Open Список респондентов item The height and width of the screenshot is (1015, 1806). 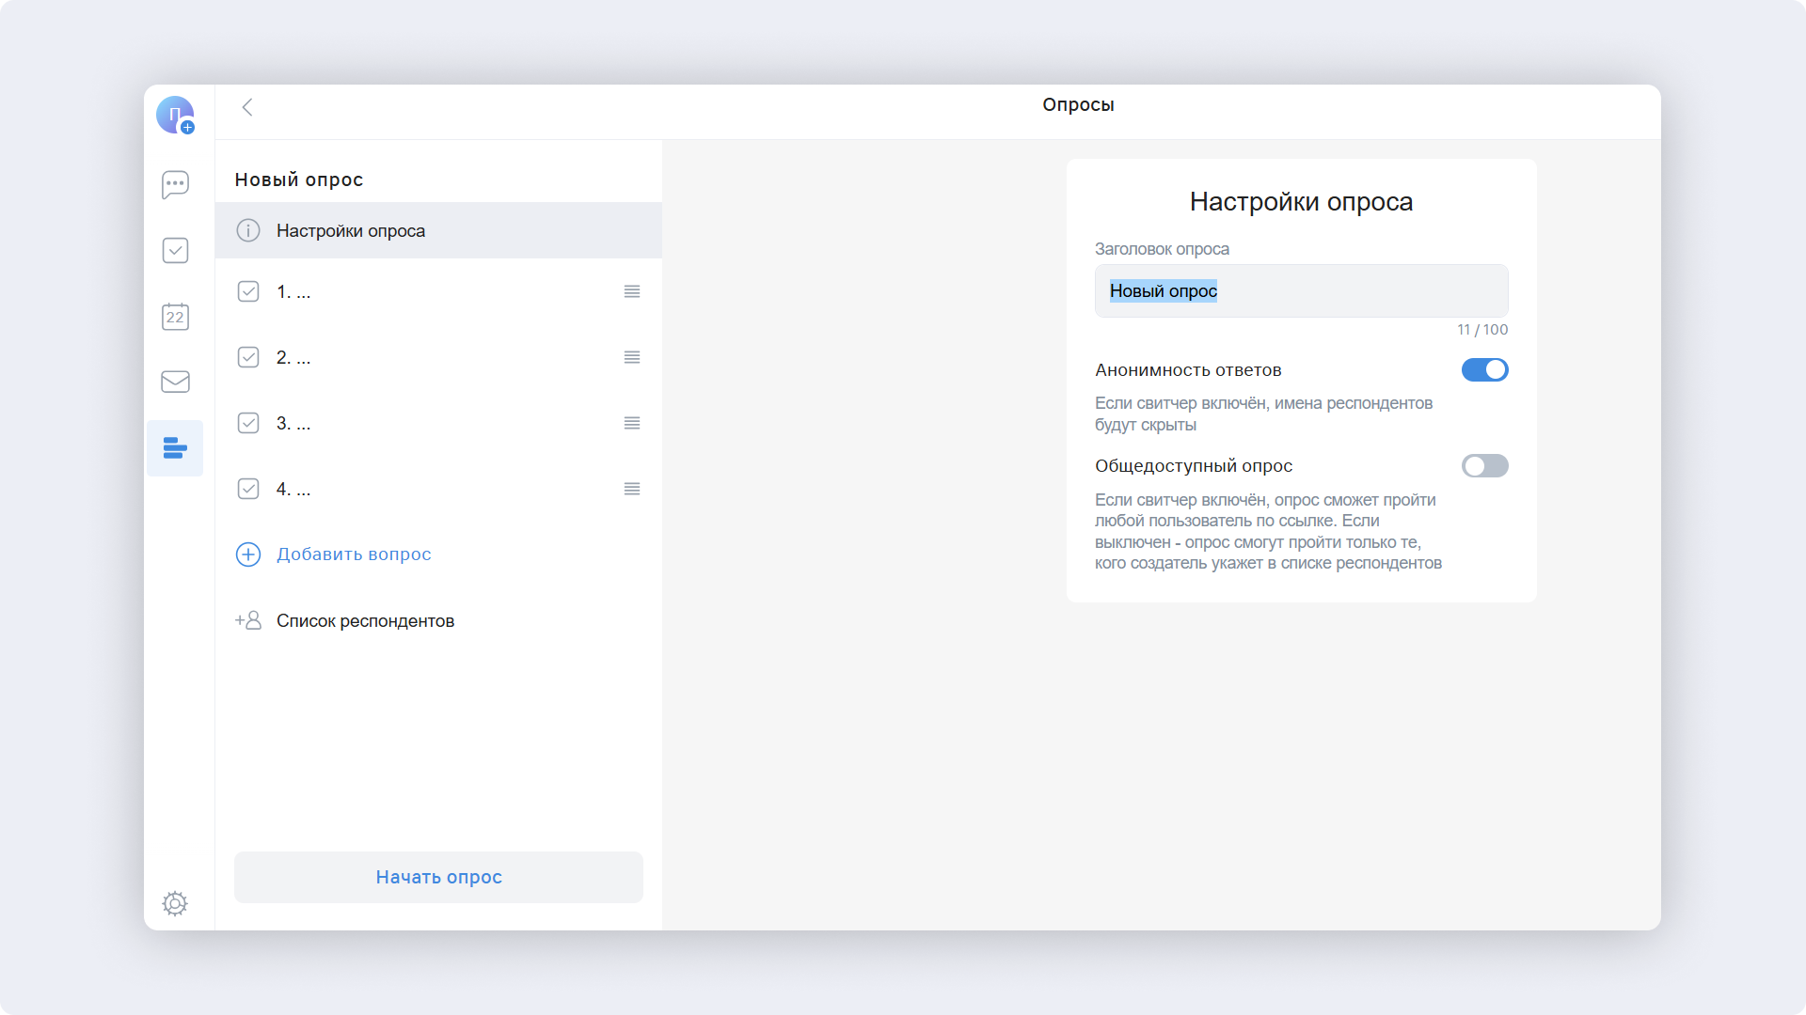pos(365,621)
